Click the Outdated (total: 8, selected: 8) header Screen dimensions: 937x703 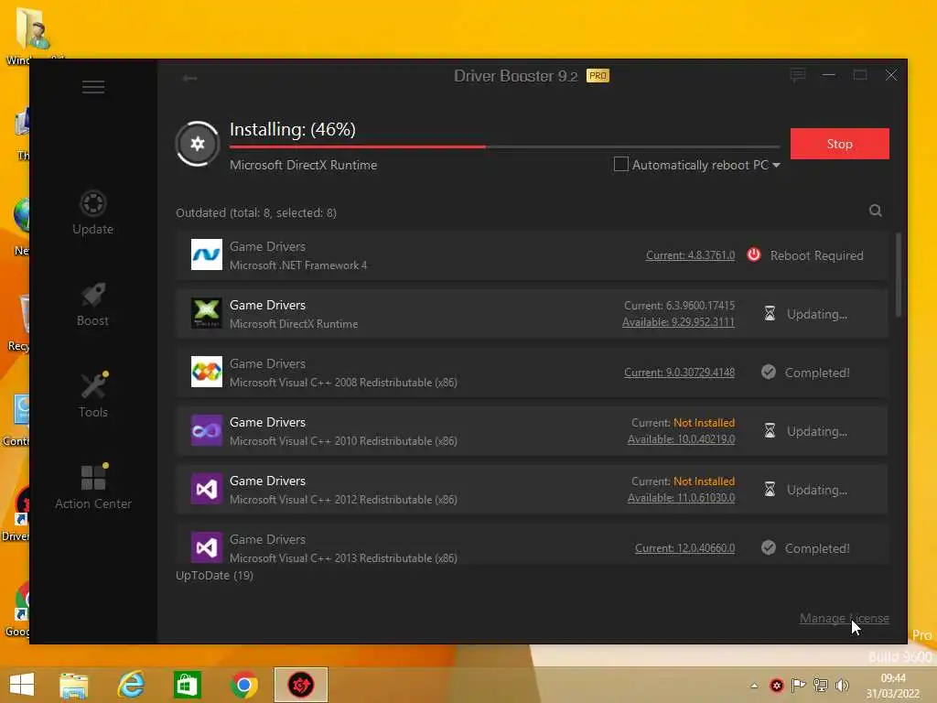point(256,212)
